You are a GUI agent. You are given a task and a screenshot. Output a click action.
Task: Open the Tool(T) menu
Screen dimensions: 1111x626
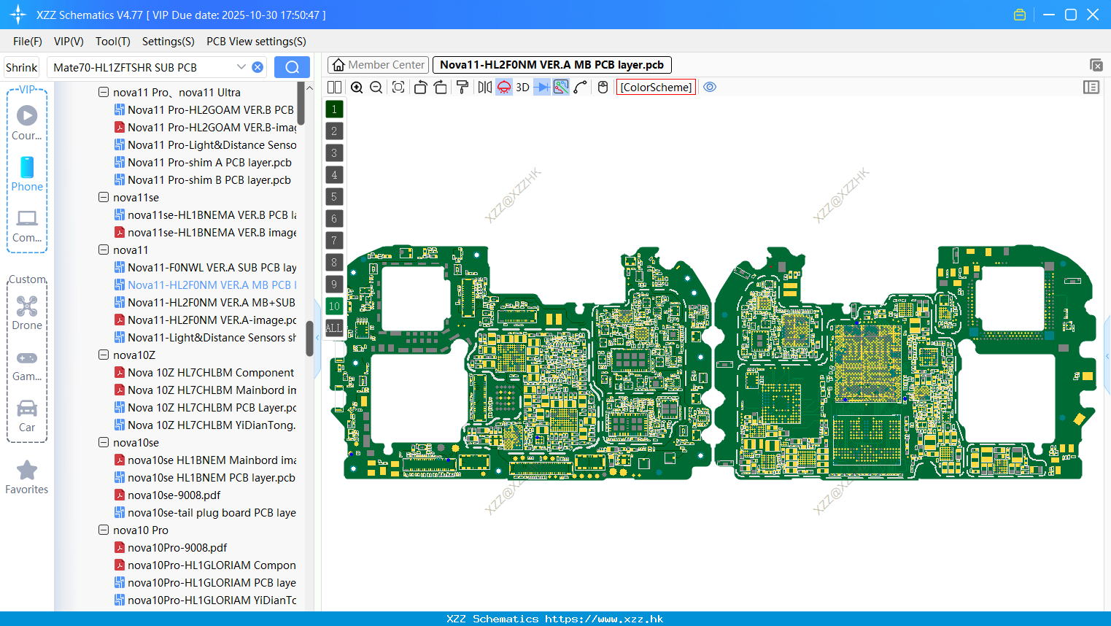pyautogui.click(x=113, y=42)
